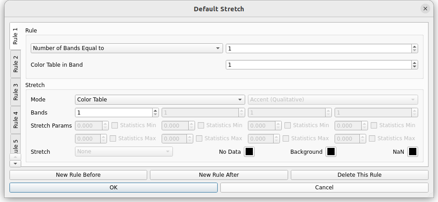Open the Accent (Qualitative) palette dropdown
This screenshot has width=438, height=202.
[333, 100]
